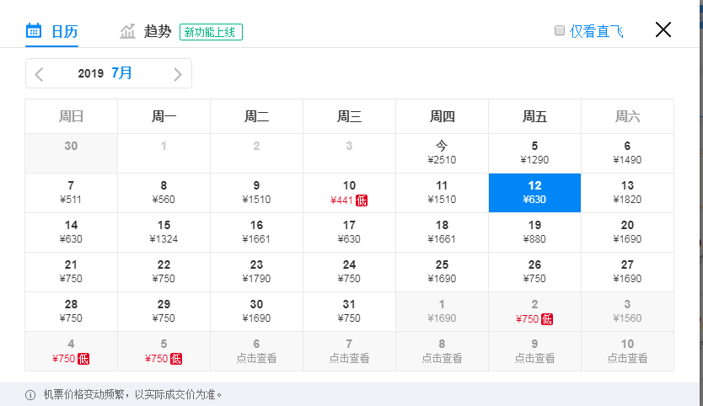This screenshot has height=406, width=703.
Task: Click the info icon in the footer notice
Action: [30, 394]
